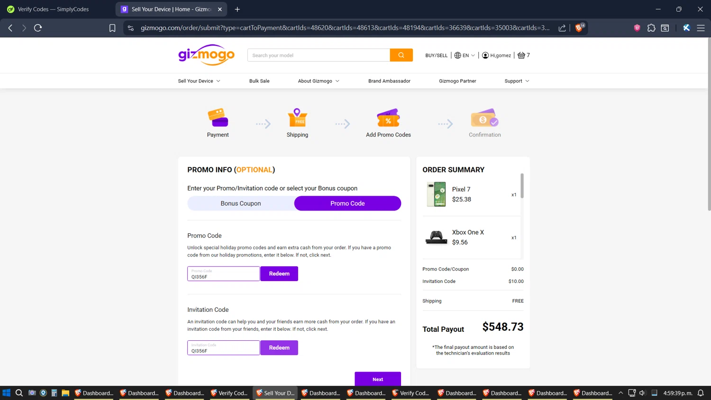711x400 pixels.
Task: Open the Brand Ambassador page
Action: tap(389, 81)
